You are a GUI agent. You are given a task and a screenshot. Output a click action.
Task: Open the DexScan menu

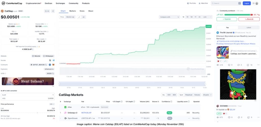pyautogui.click(x=48, y=3)
